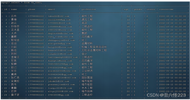Click the 'gender' column header

pyautogui.click(x=138, y=9)
